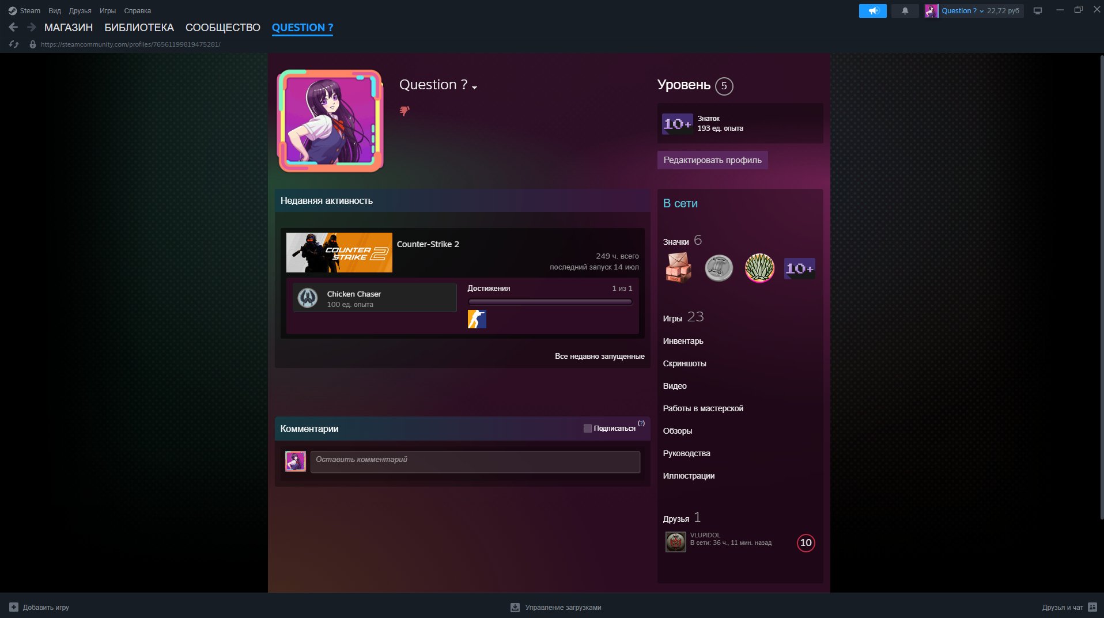This screenshot has height=618, width=1104.
Task: Click the thumbs-down emoji near the profile name
Action: pos(405,112)
